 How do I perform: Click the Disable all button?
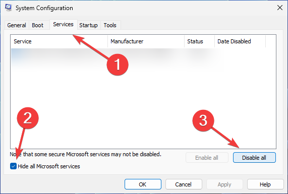[x=254, y=158]
